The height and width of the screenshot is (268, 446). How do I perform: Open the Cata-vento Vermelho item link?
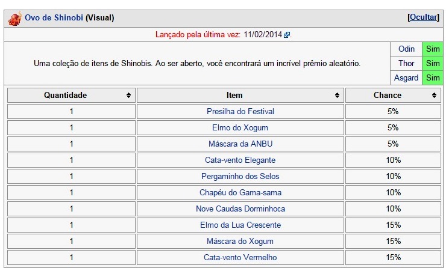[240, 257]
